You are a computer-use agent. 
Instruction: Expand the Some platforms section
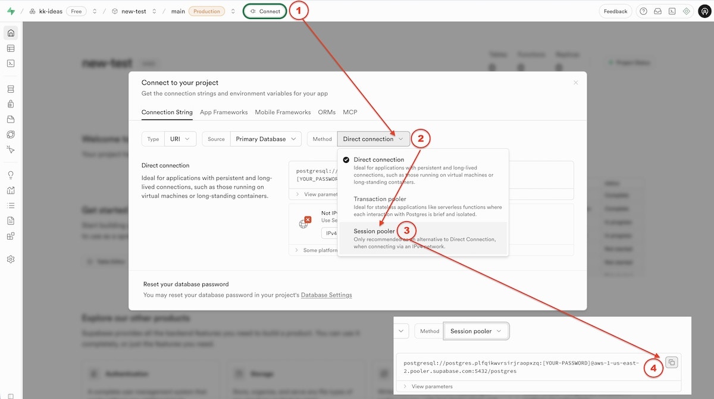(x=317, y=250)
